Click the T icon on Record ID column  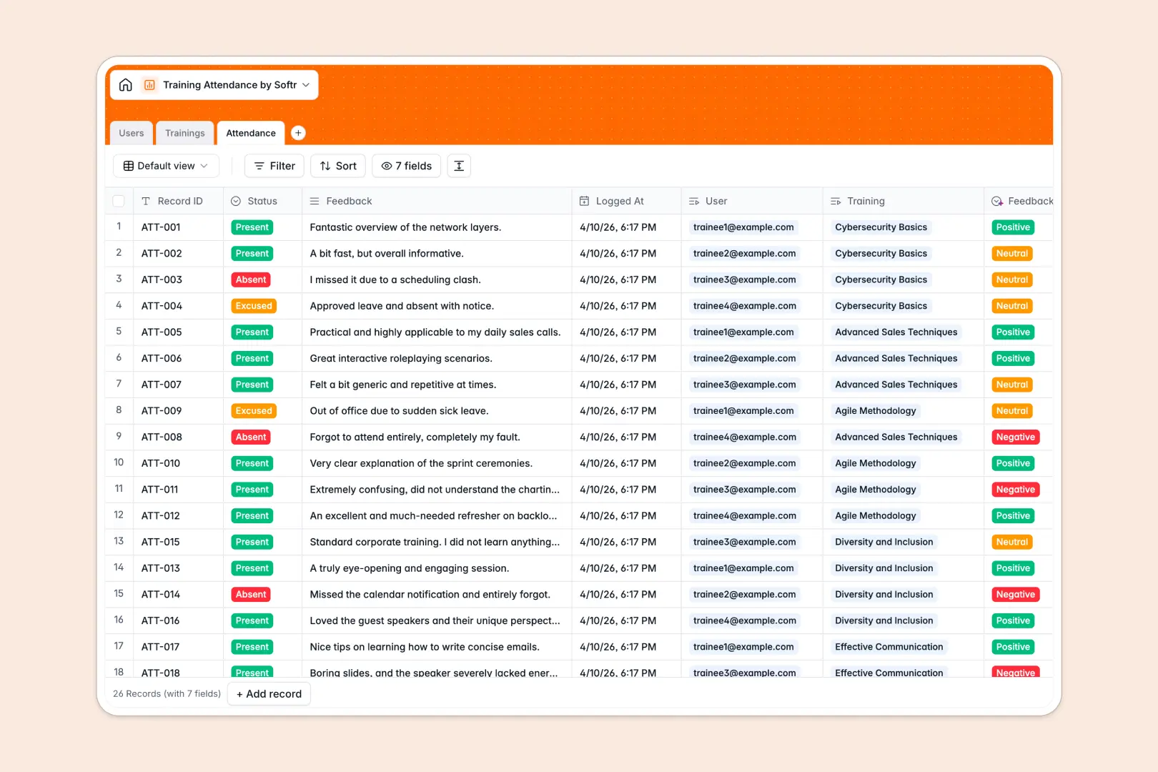point(145,201)
